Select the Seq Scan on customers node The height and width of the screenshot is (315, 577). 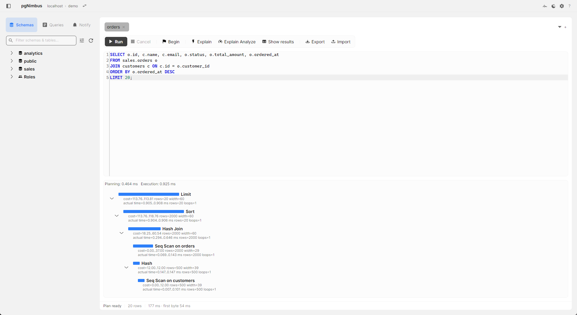point(170,281)
